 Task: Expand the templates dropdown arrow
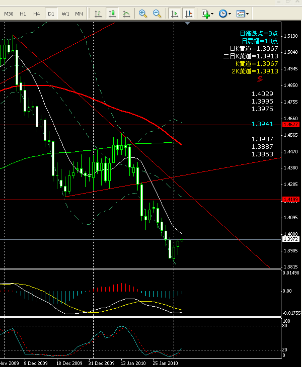248,14
